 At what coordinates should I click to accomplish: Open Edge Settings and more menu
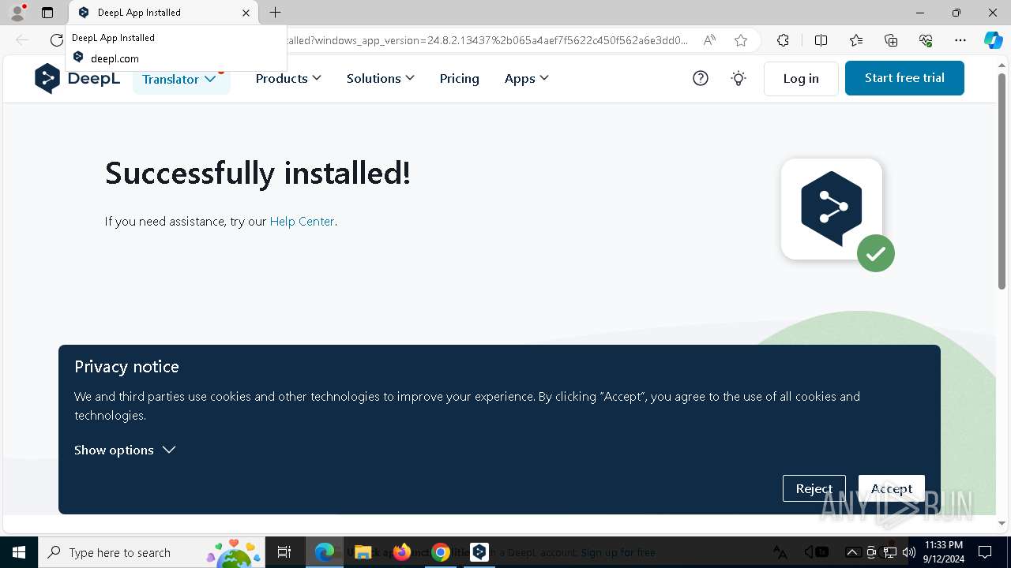(960, 40)
